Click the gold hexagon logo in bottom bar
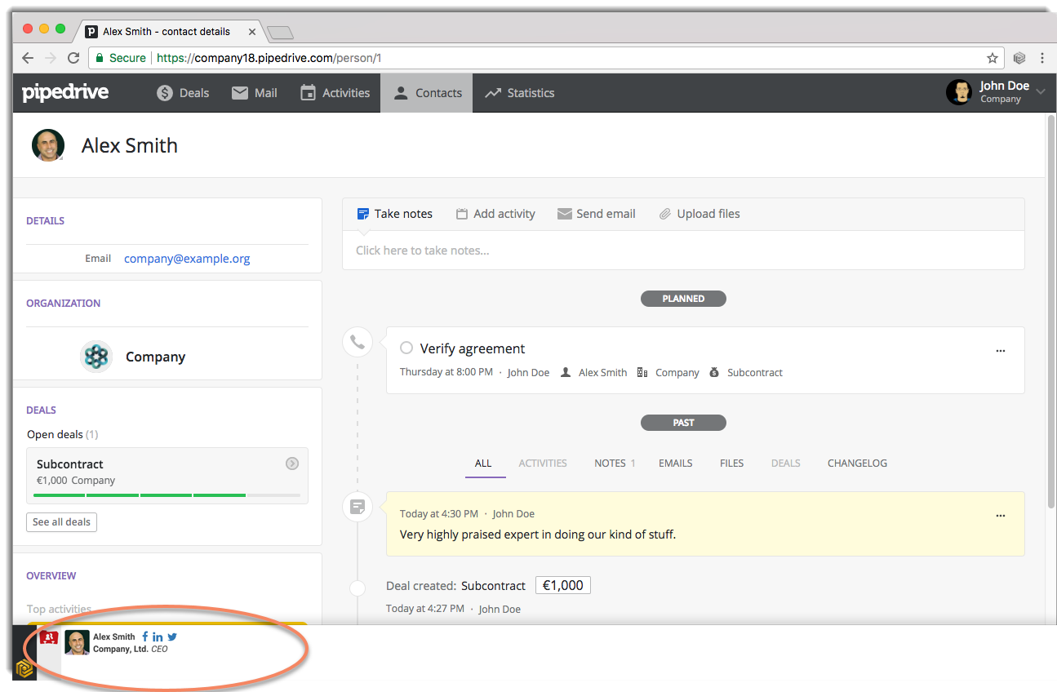The image size is (1057, 692). tap(24, 668)
